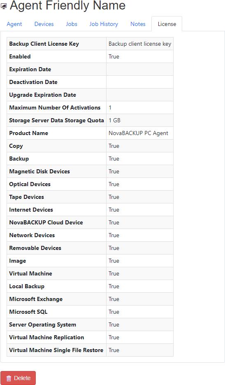Image resolution: width=225 pixels, height=385 pixels.
Task: View the Job History tab
Action: [x=104, y=24]
